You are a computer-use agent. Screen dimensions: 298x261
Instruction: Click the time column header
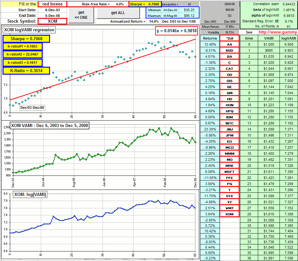249,38
